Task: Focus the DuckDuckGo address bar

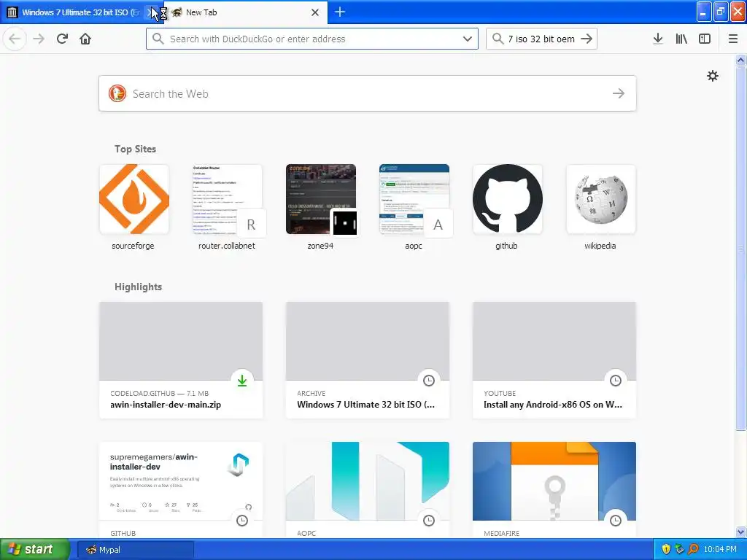Action: 312,39
